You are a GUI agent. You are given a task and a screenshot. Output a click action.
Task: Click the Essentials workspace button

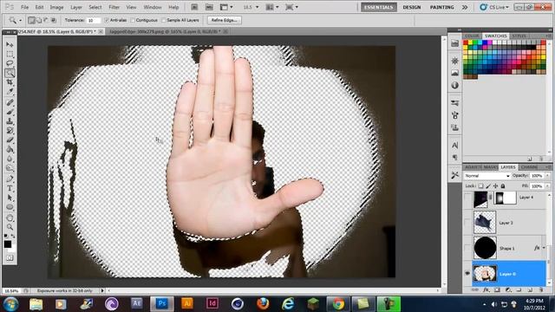click(379, 7)
